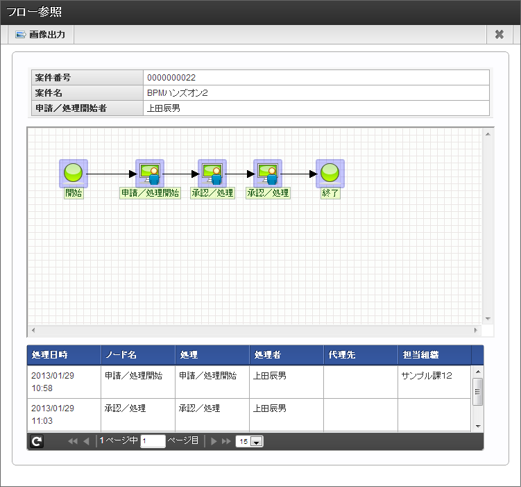Go to previous page of history grid
This screenshot has width=521, height=487.
87,441
